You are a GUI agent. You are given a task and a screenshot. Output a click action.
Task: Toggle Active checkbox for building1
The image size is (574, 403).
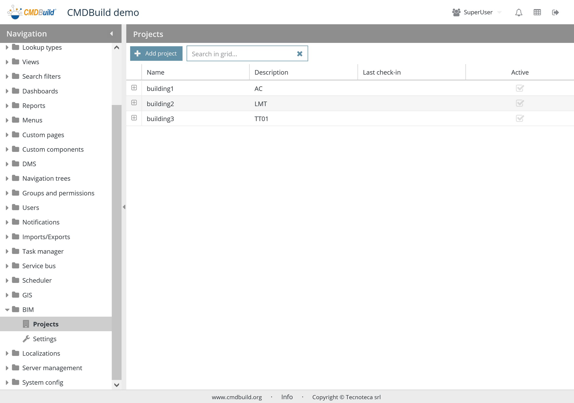520,88
